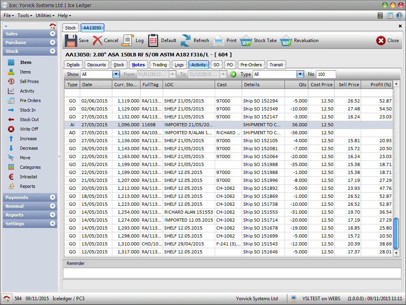Click green go arrow beside date range

tap(233, 74)
